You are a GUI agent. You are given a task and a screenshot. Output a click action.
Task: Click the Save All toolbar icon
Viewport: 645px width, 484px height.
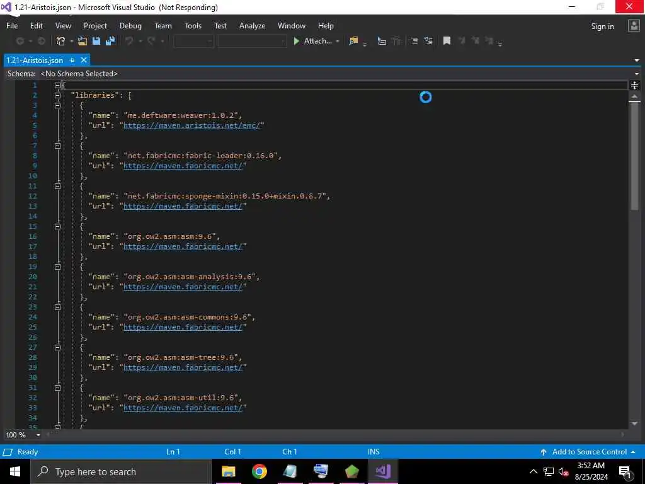point(110,41)
